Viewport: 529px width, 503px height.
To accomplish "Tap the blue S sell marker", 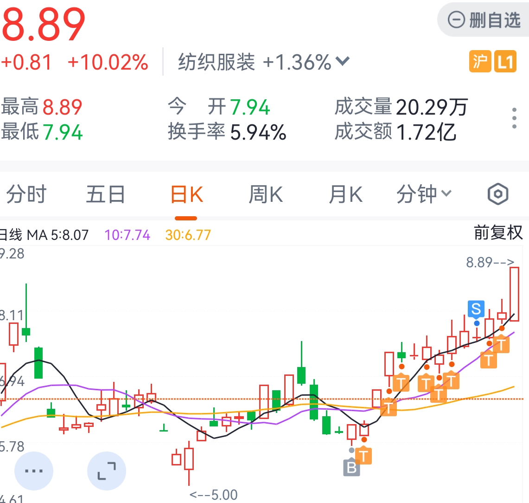I will coord(476,309).
